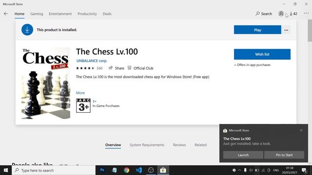Open the network Wi-Fi tray icon
This screenshot has height=175, width=312.
[263, 170]
